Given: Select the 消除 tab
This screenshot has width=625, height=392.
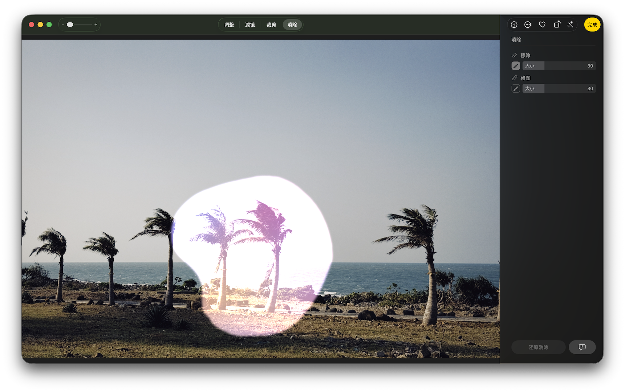Looking at the screenshot, I should click(x=292, y=25).
